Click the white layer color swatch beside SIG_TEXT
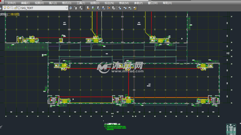 (19, 8)
